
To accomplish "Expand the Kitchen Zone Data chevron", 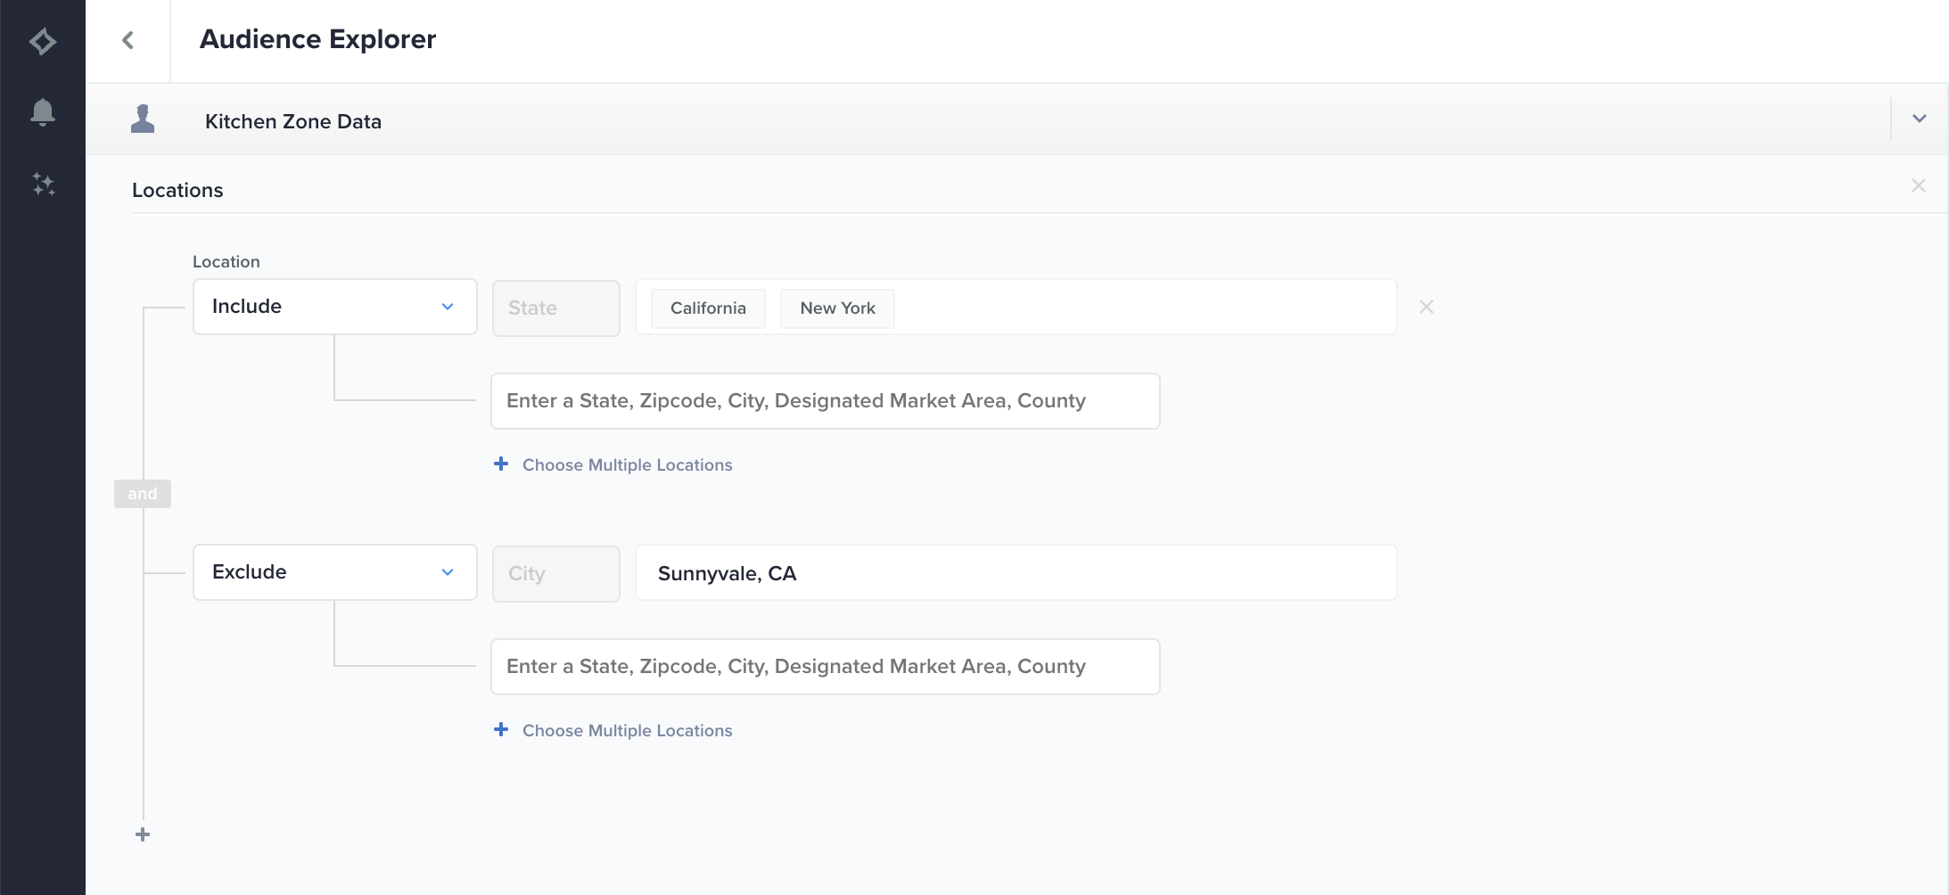I will pyautogui.click(x=1919, y=119).
